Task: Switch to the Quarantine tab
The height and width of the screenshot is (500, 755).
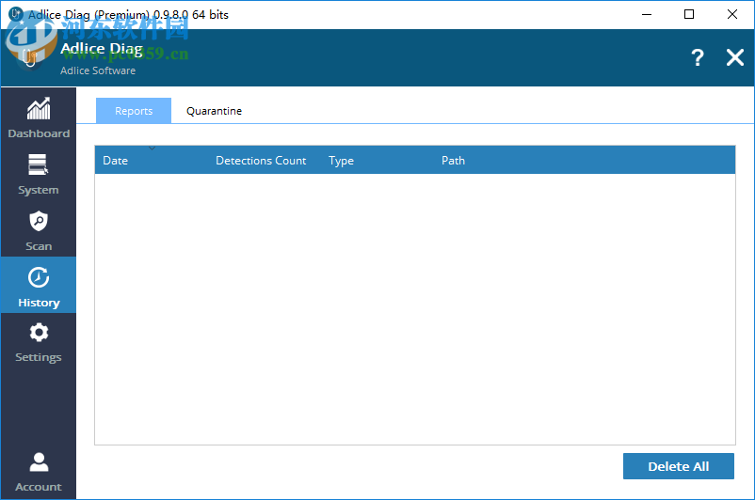Action: (215, 111)
